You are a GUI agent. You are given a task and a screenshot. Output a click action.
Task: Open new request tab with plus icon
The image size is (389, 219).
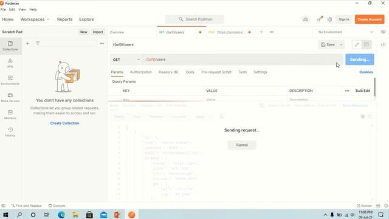tap(261, 32)
